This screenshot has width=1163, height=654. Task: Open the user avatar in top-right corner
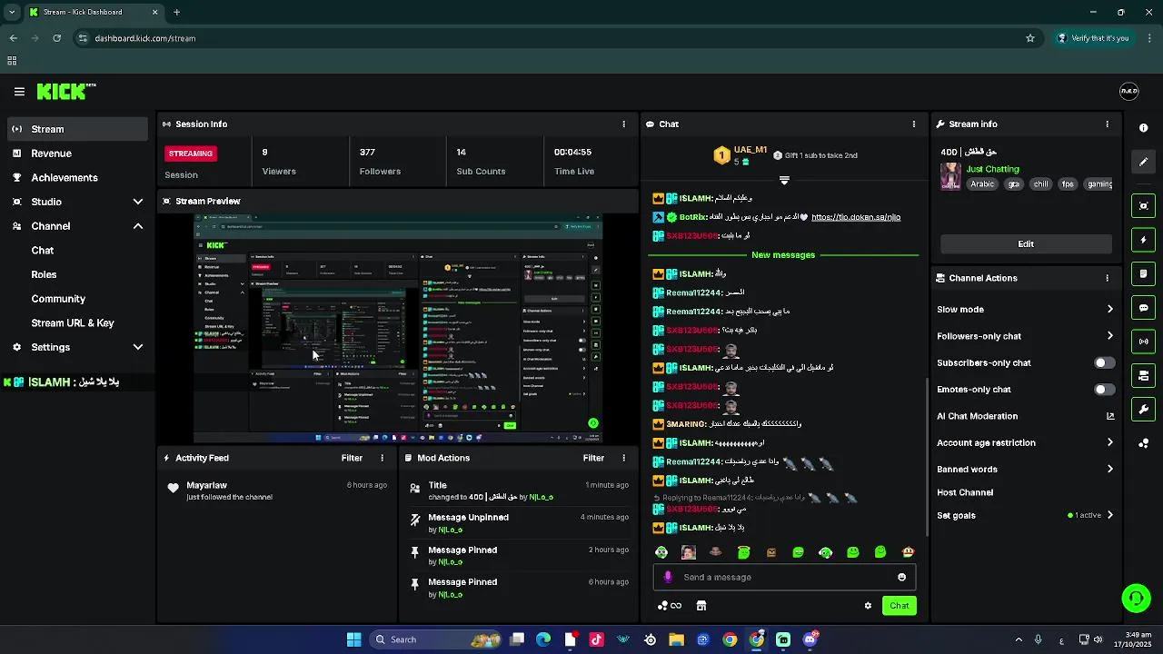(x=1128, y=91)
